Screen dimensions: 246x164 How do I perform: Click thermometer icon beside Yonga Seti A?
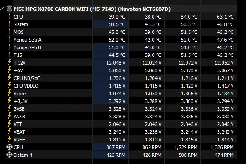tap(9, 40)
